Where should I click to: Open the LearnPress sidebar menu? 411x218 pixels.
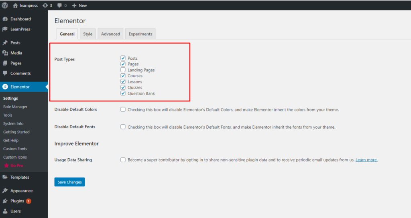(20, 29)
